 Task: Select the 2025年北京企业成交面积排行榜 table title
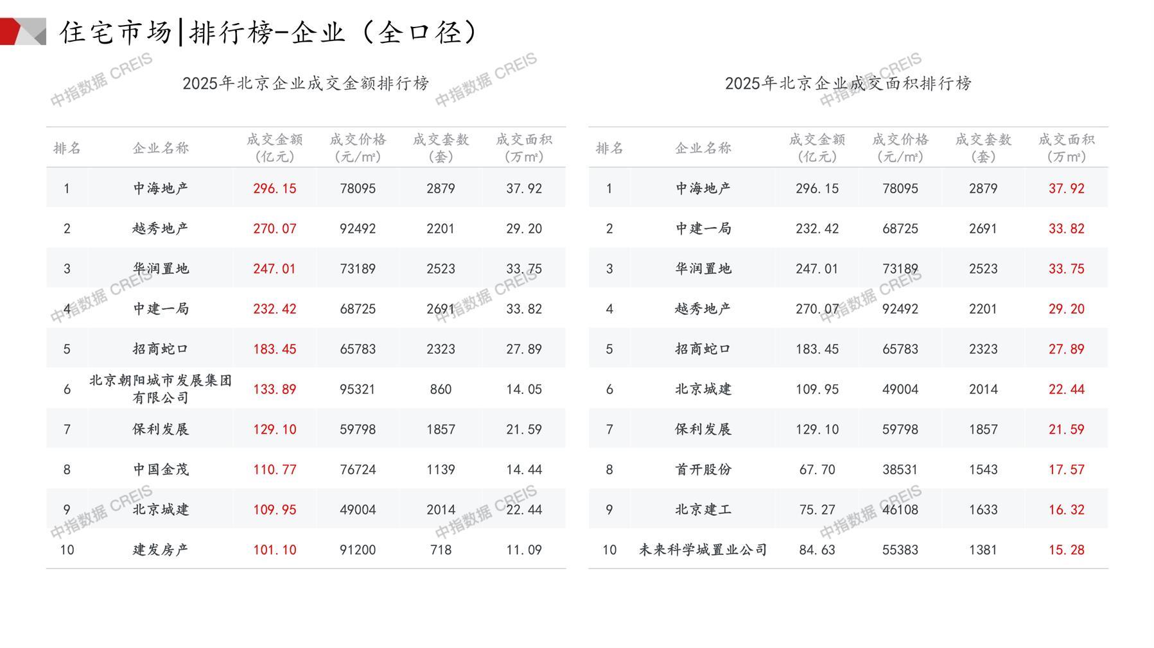(x=848, y=83)
